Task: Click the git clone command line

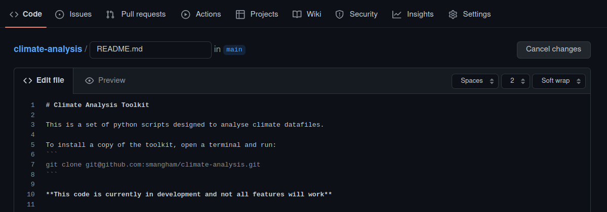Action: 153,165
